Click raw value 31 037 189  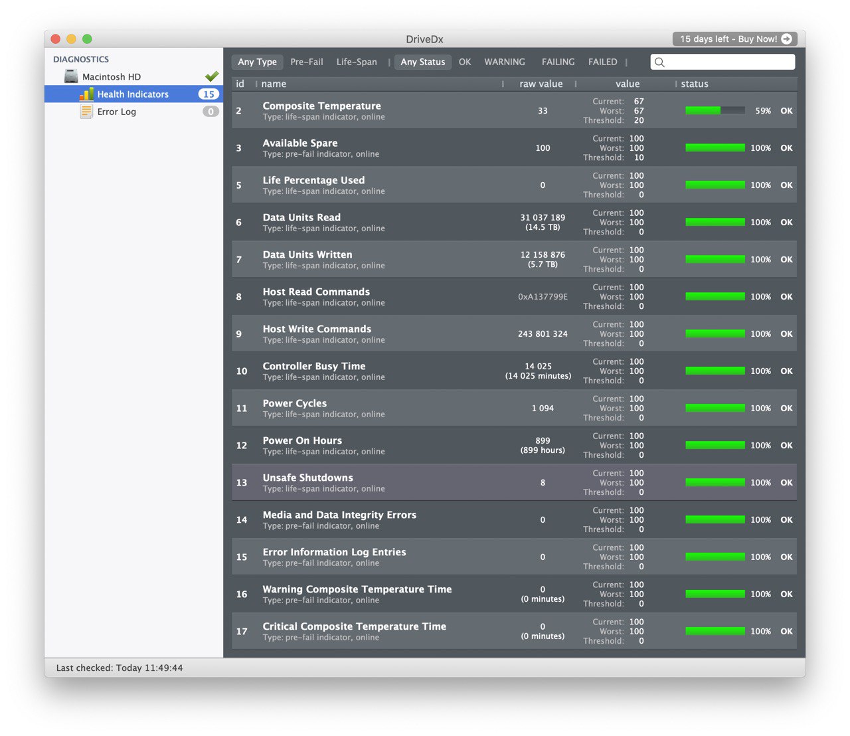(543, 218)
